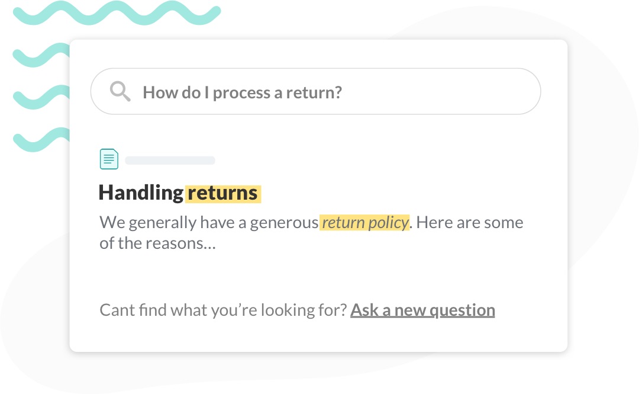This screenshot has height=394, width=639.
Task: Click the word "process" in the search box
Action: pyautogui.click(x=241, y=93)
